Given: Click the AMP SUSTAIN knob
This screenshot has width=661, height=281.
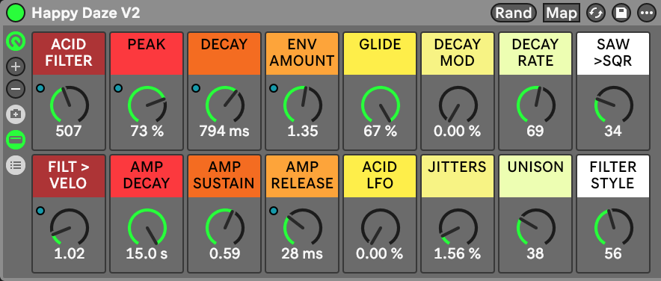Looking at the screenshot, I should click(224, 226).
